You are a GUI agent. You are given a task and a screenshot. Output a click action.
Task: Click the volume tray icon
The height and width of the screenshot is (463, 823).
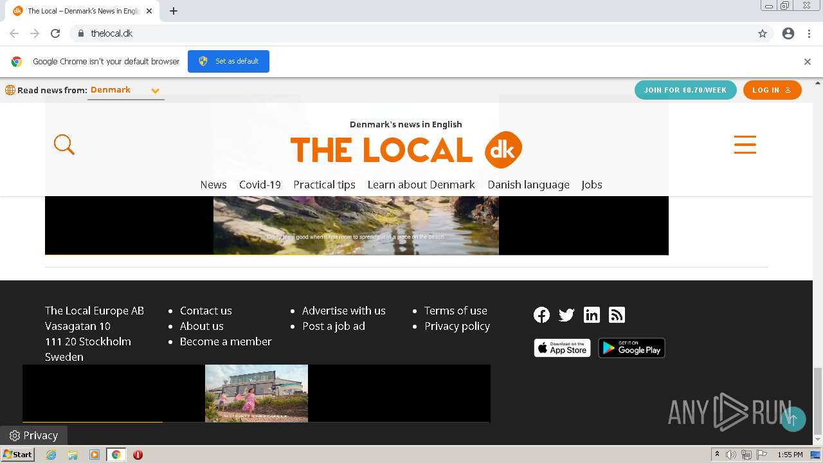[x=731, y=455]
